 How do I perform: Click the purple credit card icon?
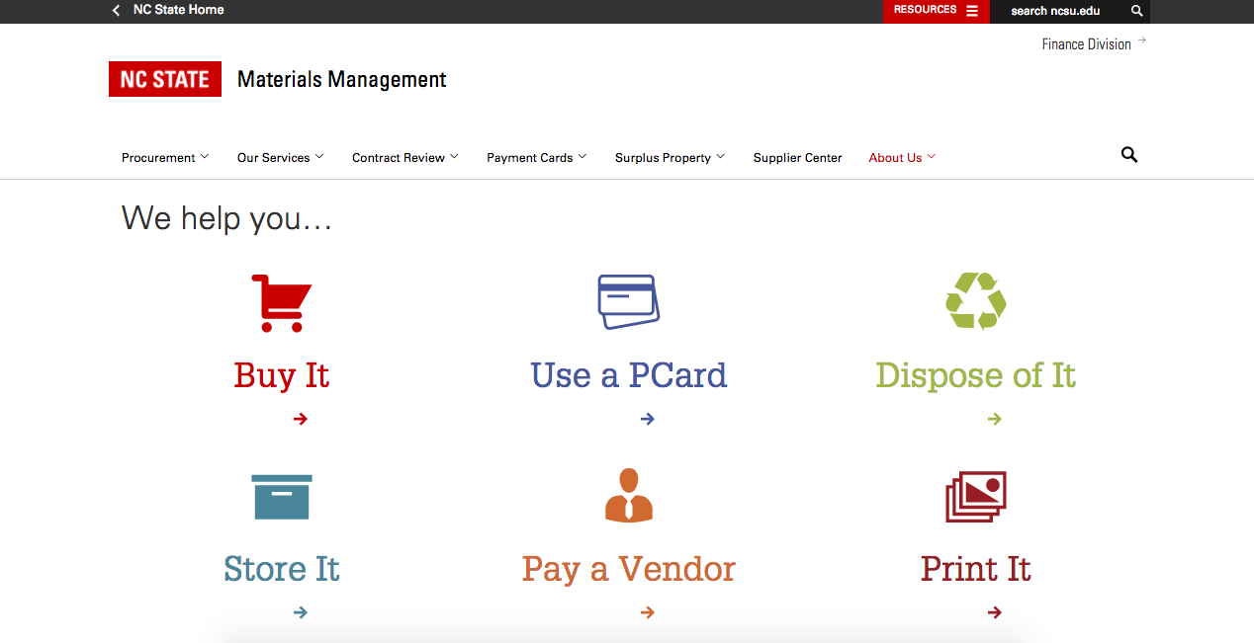pyautogui.click(x=628, y=302)
